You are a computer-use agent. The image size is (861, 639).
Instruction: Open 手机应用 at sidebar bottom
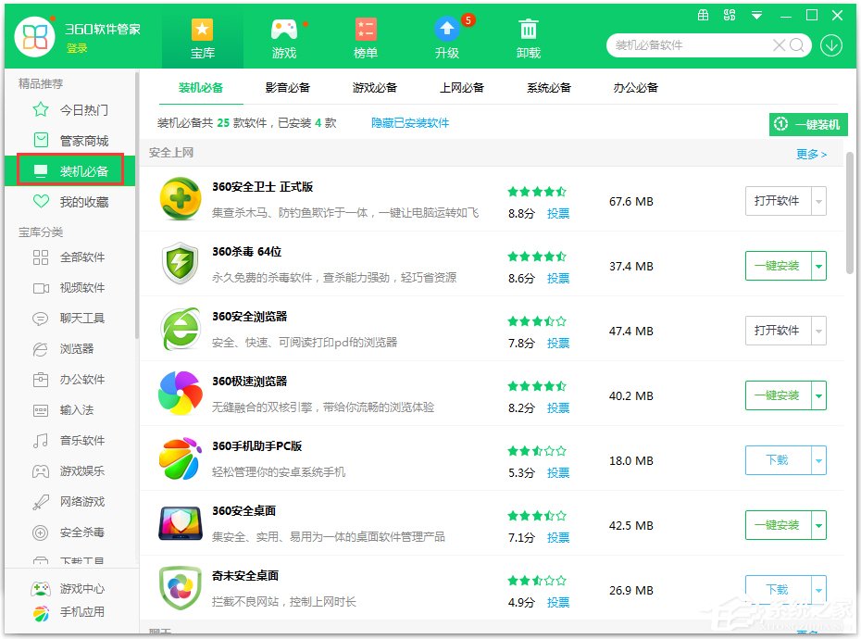(69, 612)
